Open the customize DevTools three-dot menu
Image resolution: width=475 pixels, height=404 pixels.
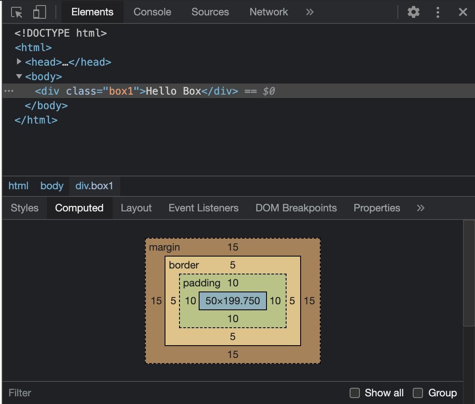pyautogui.click(x=438, y=12)
